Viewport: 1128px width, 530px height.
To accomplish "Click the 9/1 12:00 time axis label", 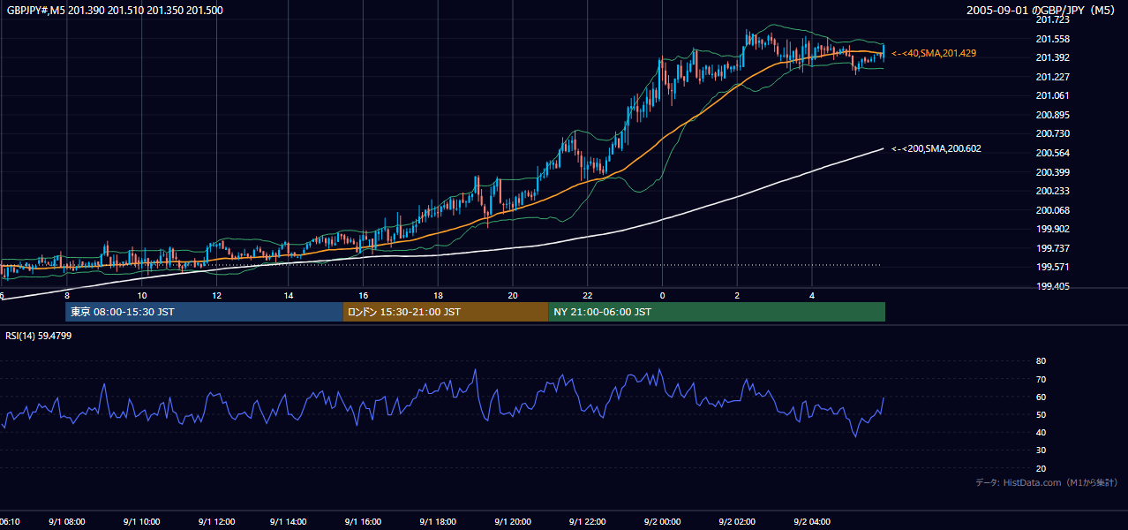I will point(215,522).
